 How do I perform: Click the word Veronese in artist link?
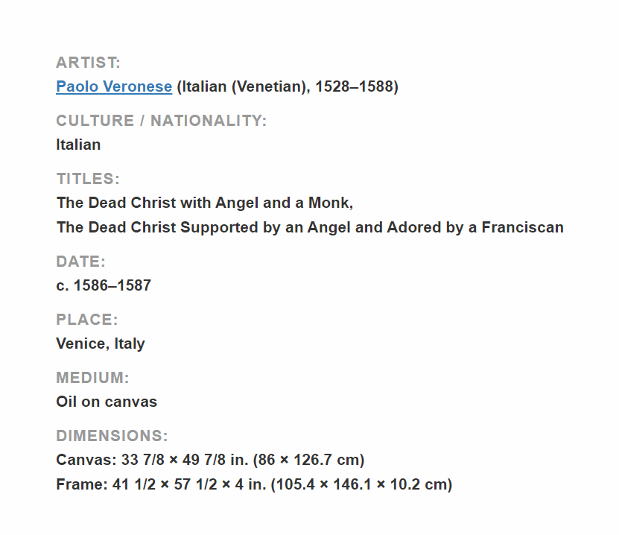(x=138, y=86)
